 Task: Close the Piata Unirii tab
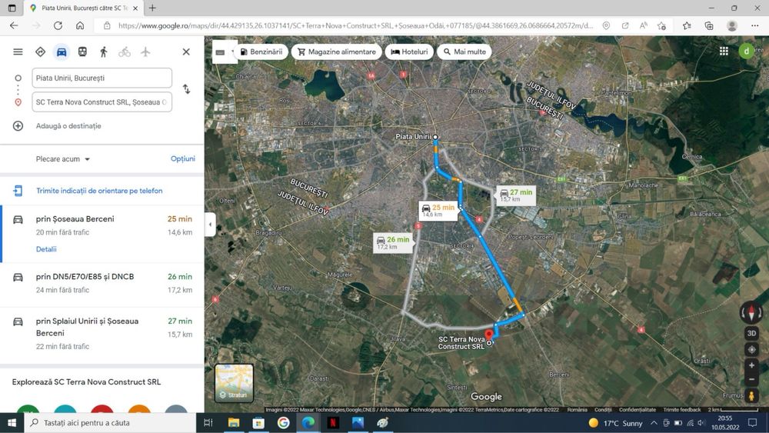[135, 8]
